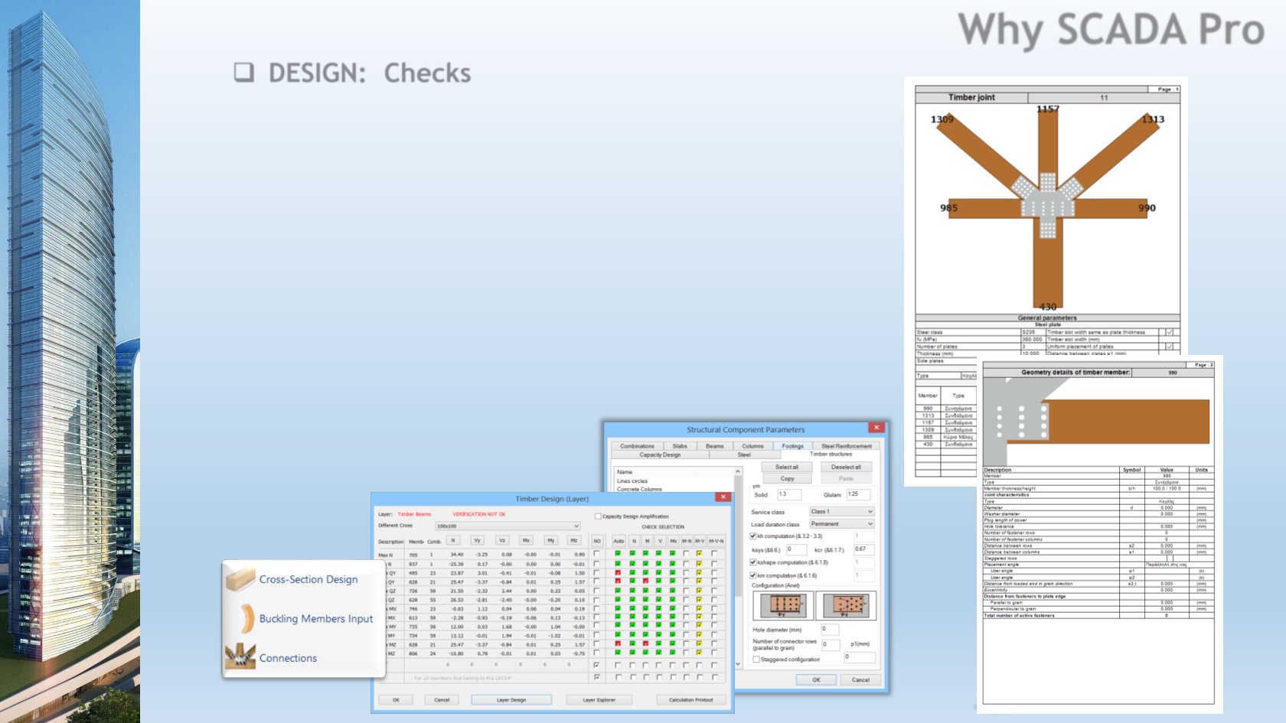The image size is (1286, 723).
Task: Click the Paste button
Action: (x=846, y=479)
